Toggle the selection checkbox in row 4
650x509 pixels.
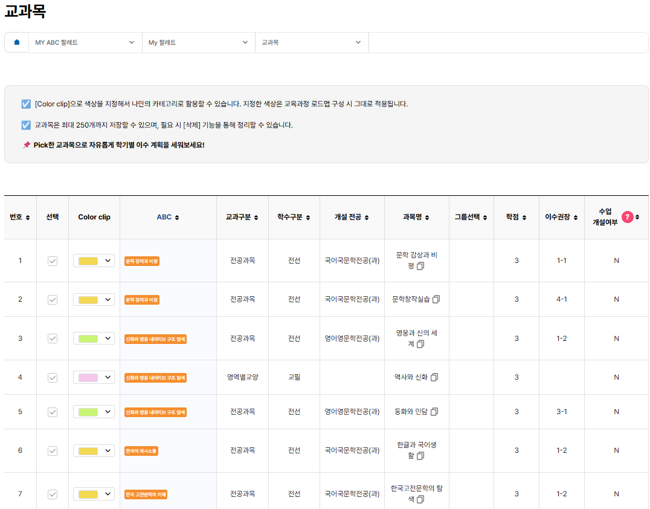pyautogui.click(x=53, y=377)
